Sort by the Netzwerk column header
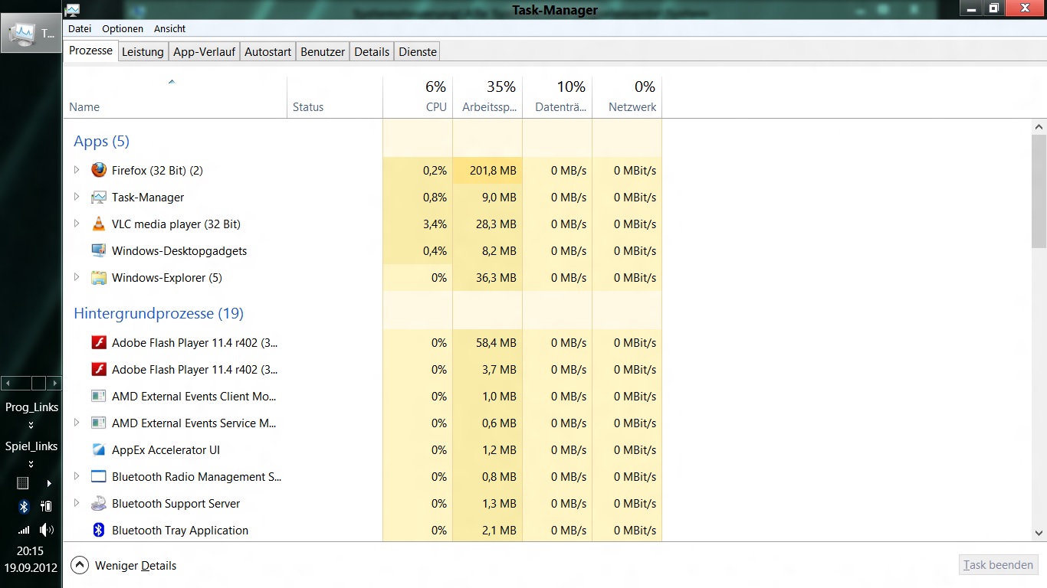 pyautogui.click(x=627, y=97)
